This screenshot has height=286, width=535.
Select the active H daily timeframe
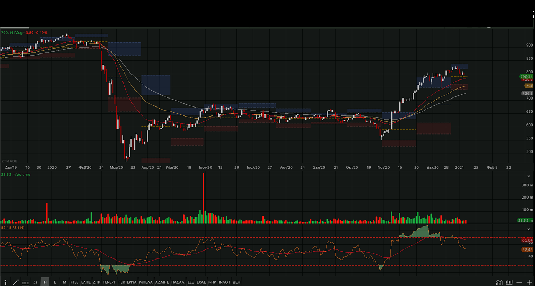pyautogui.click(x=45, y=282)
